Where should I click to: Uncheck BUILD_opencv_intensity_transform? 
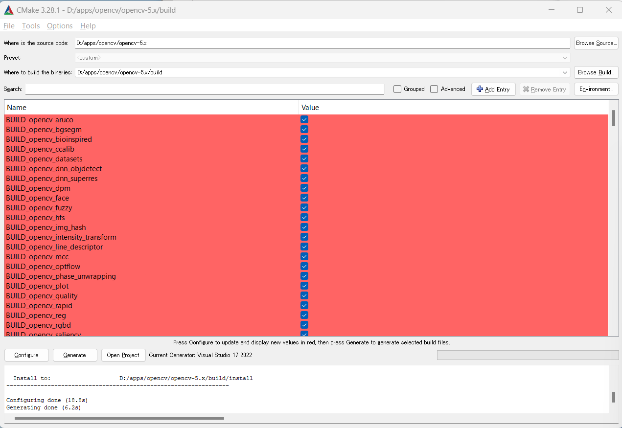304,237
